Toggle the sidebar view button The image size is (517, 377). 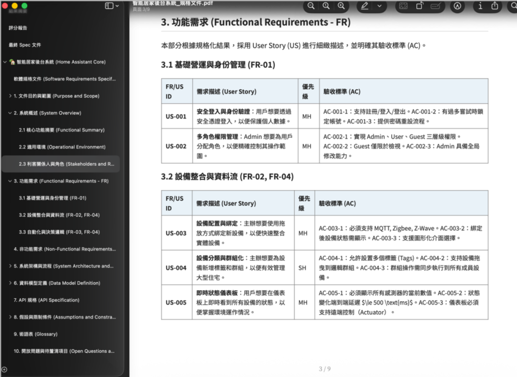pos(109,6)
